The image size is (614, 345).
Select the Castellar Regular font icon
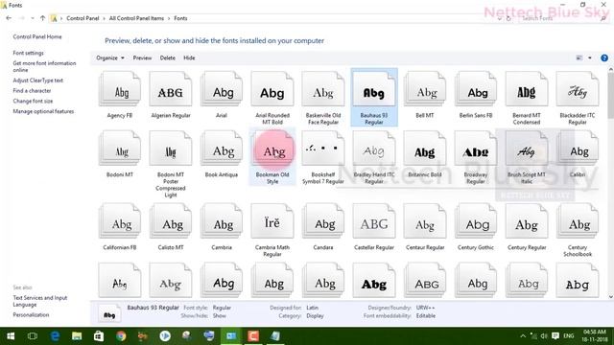pyautogui.click(x=374, y=221)
